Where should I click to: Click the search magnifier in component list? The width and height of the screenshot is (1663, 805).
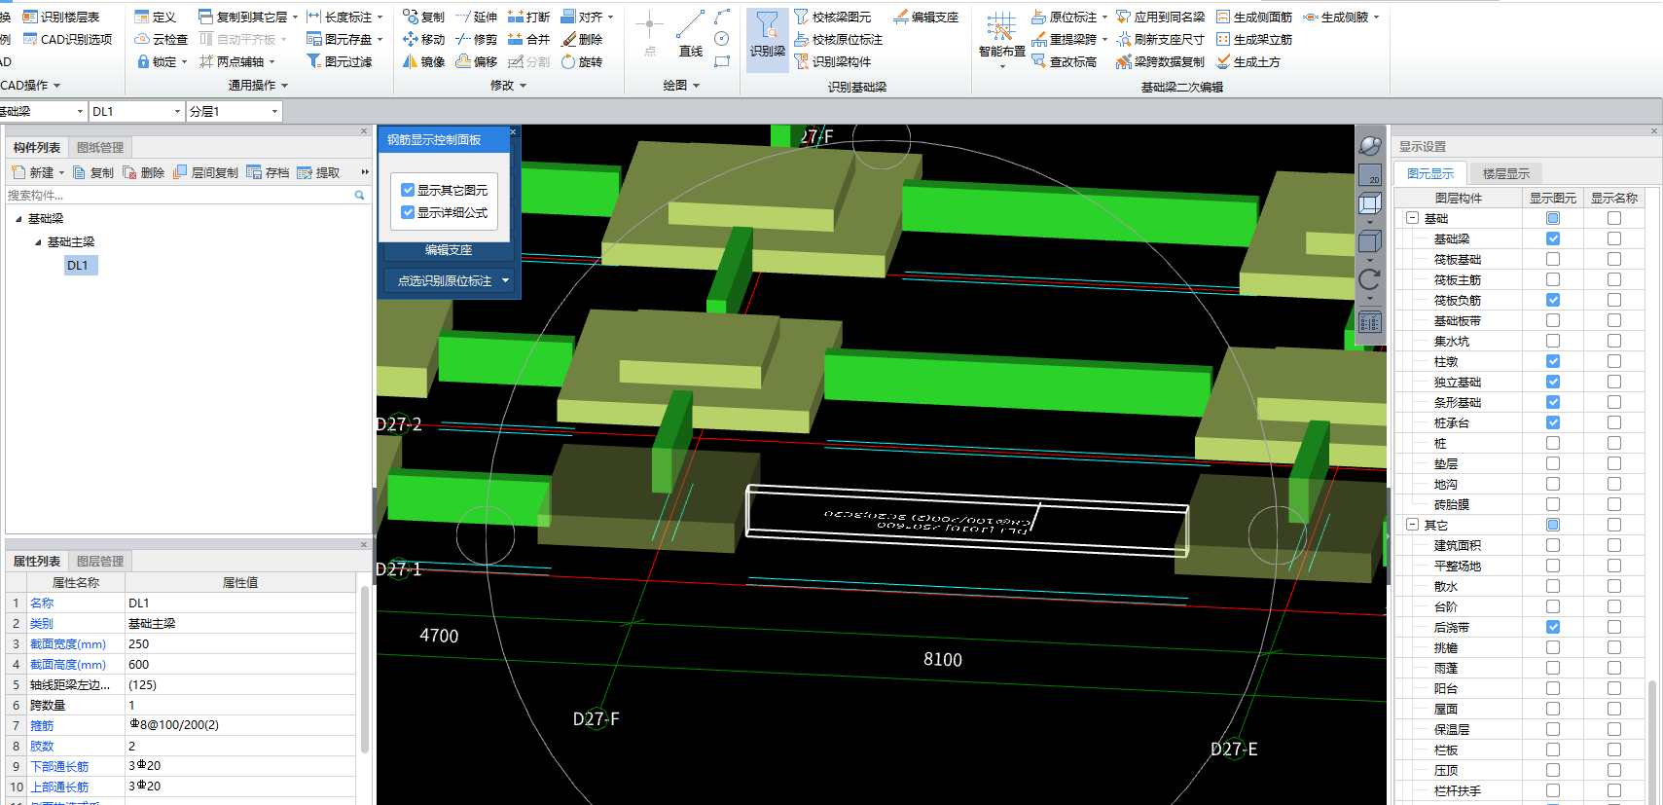pyautogui.click(x=359, y=196)
